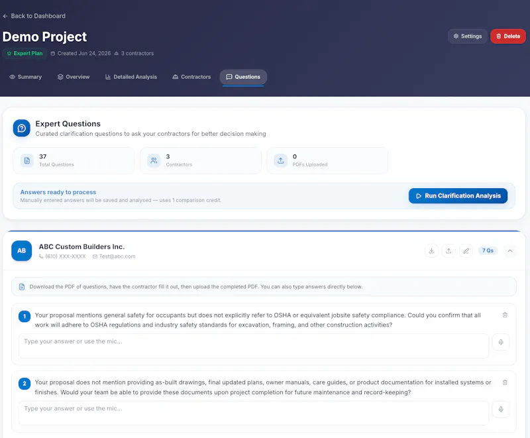Click answer field for question 1
This screenshot has width=530, height=438.
254,346
